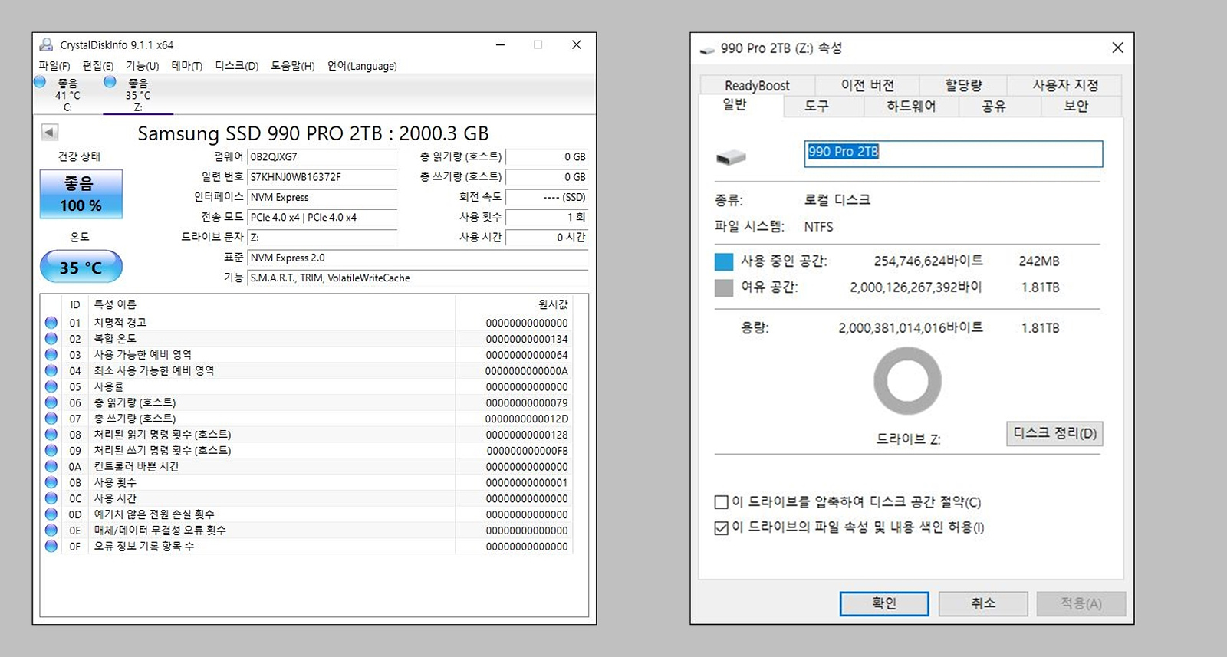Switch to the 사용자 지정 tab
The width and height of the screenshot is (1227, 657).
tap(1065, 85)
